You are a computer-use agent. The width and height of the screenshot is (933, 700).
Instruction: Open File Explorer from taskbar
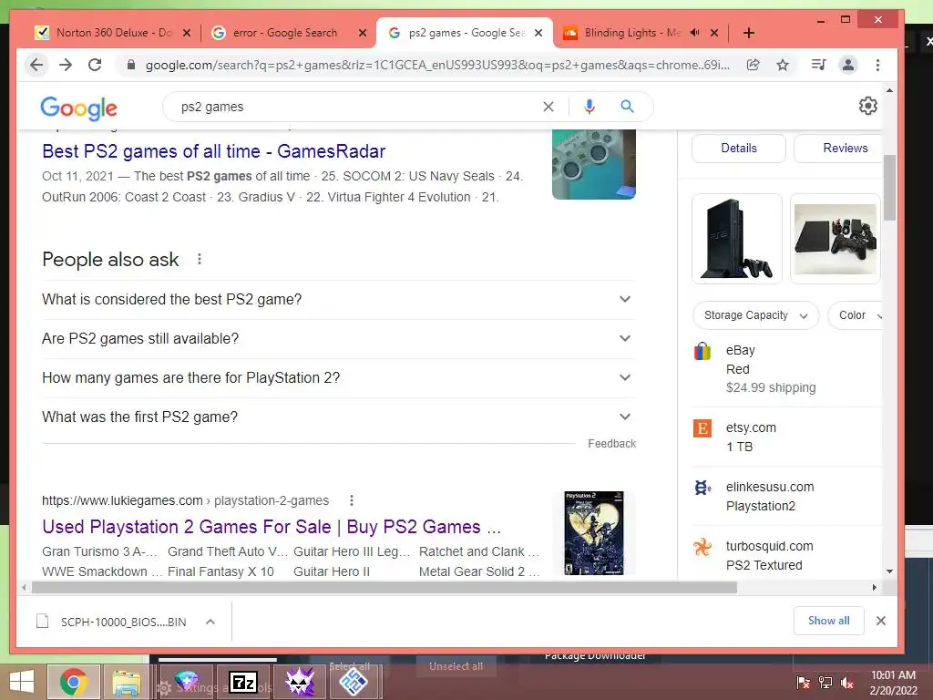pos(127,682)
